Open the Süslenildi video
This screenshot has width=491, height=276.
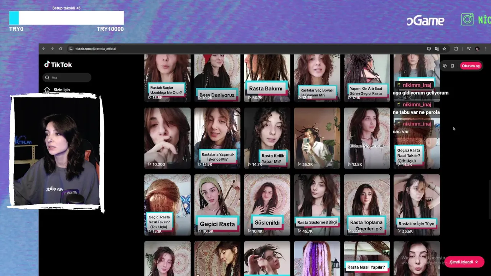[x=267, y=205]
